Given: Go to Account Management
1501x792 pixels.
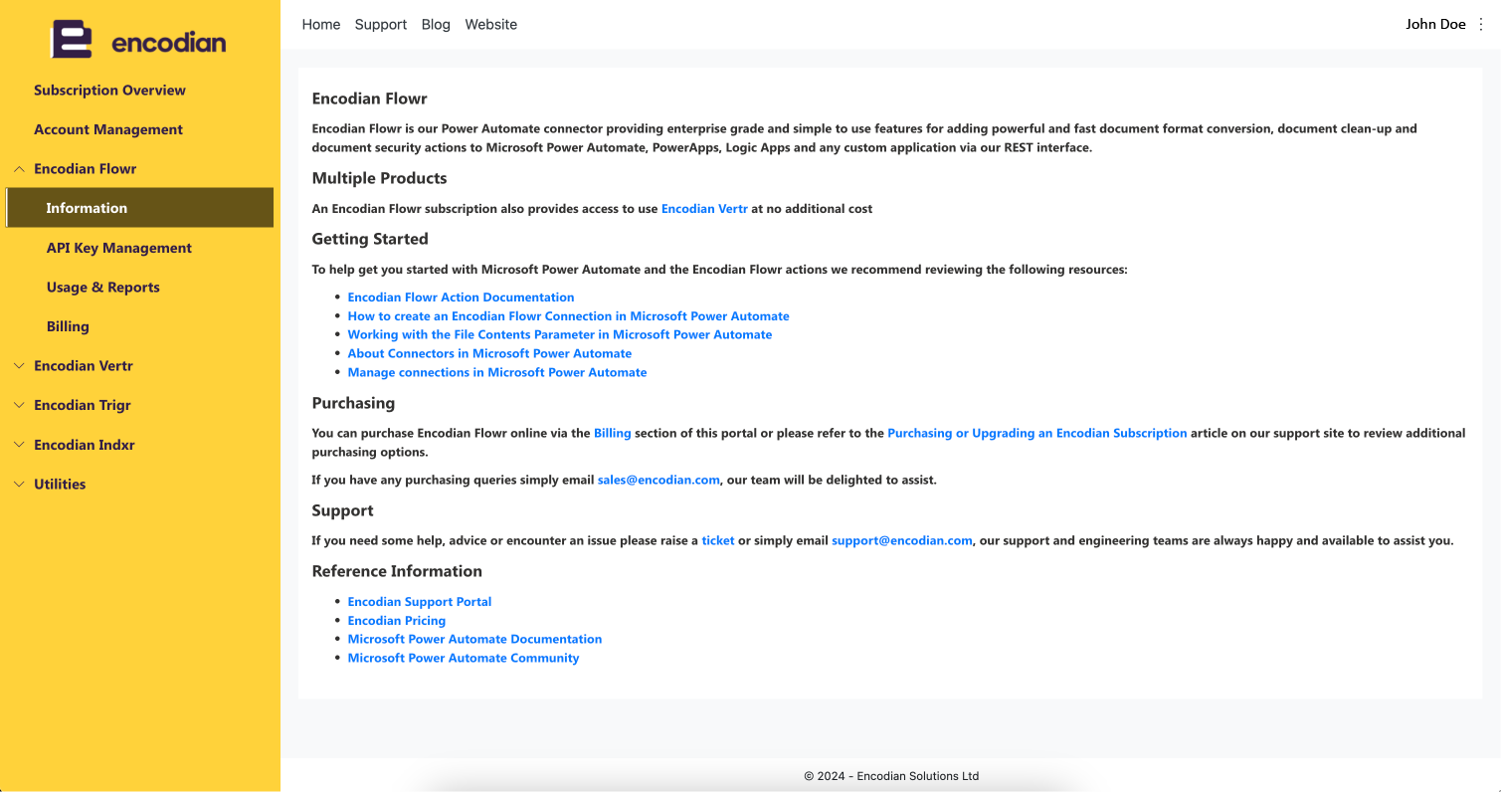Looking at the screenshot, I should click(x=108, y=129).
